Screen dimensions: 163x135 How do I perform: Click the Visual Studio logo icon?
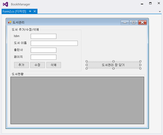coord(6,4)
